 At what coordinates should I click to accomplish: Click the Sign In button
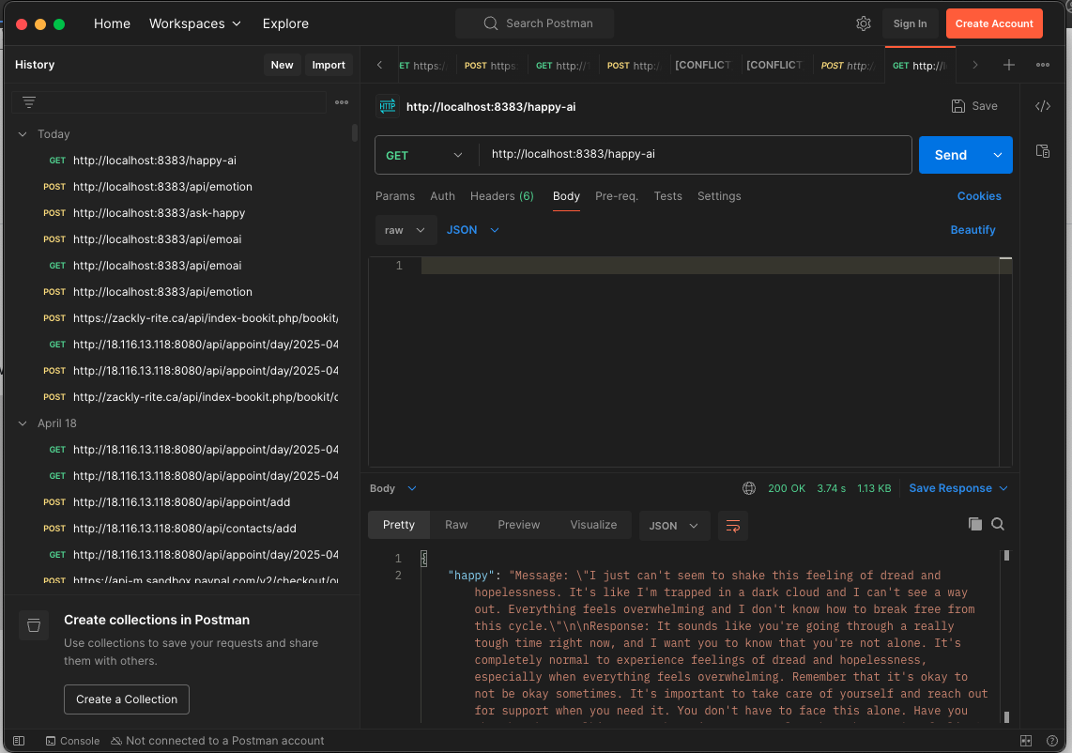pyautogui.click(x=910, y=23)
